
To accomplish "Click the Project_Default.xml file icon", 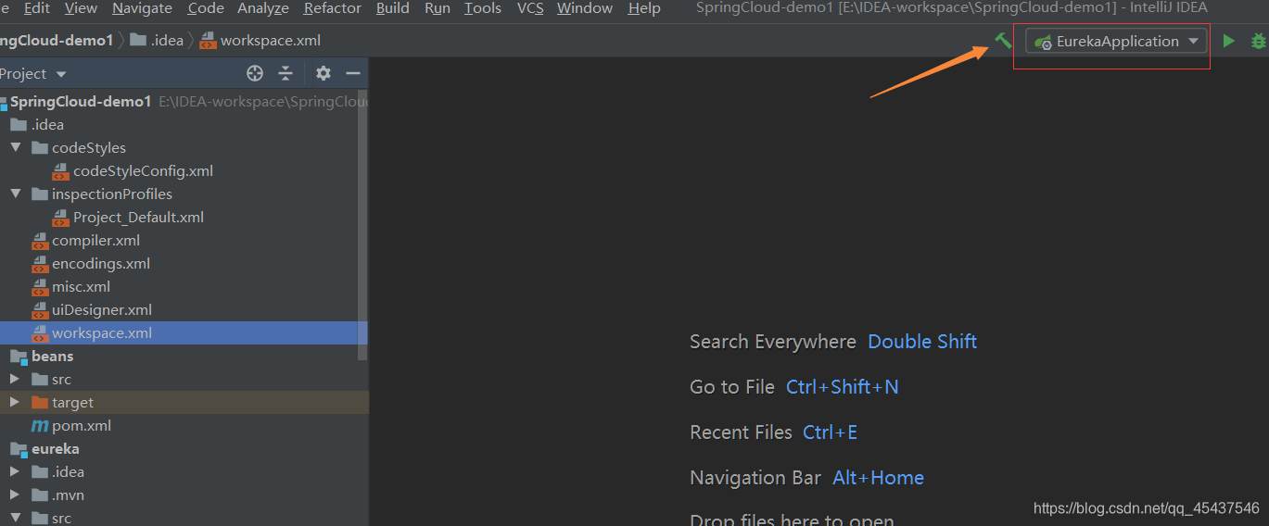I will click(x=60, y=218).
